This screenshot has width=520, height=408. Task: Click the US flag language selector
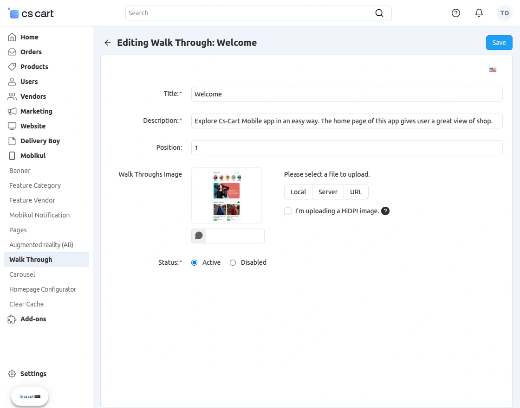click(493, 69)
